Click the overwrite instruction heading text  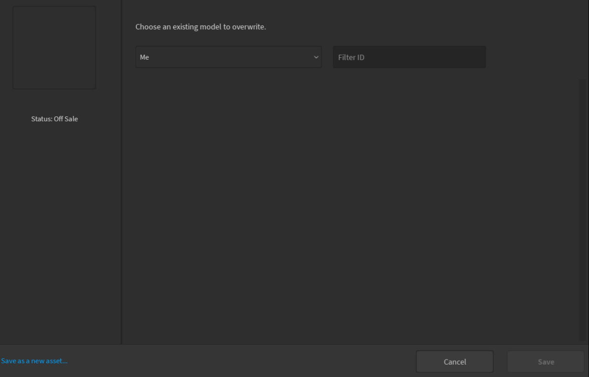200,27
